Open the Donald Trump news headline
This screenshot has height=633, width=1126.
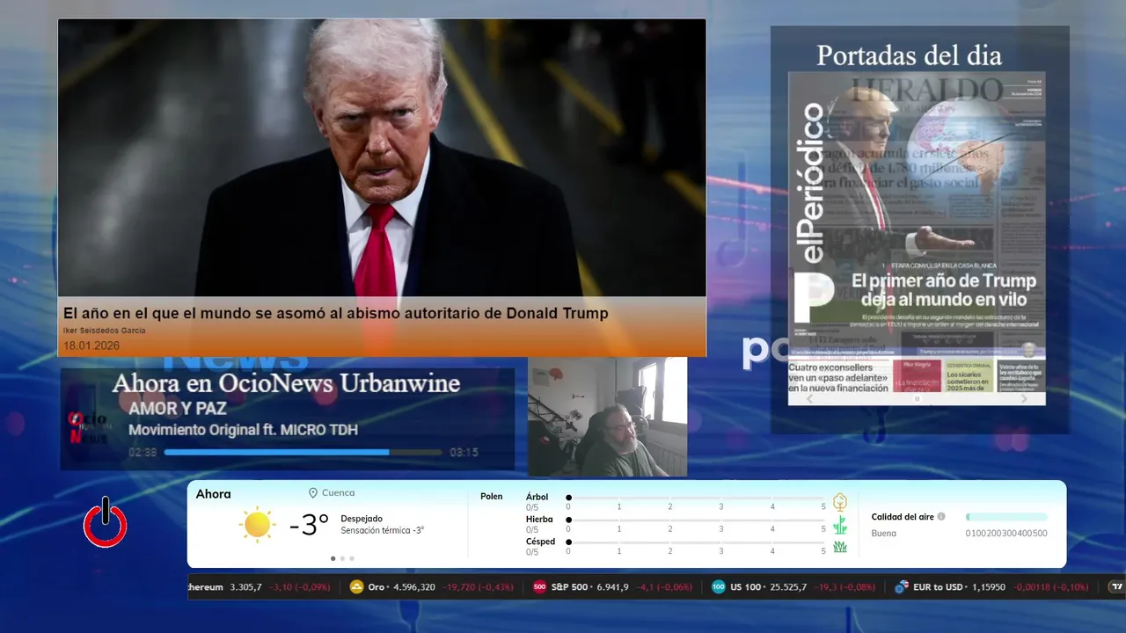click(335, 313)
